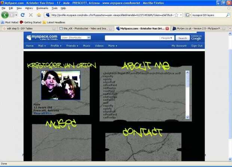Open the User Shortcuts dropdown
The height and width of the screenshot is (167, 232).
tap(76, 37)
